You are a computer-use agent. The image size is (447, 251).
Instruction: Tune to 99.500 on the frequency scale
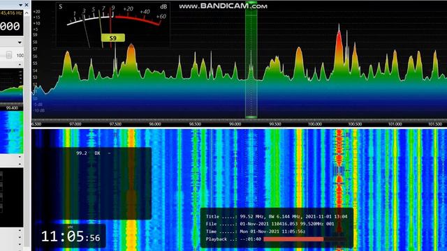coord(275,124)
